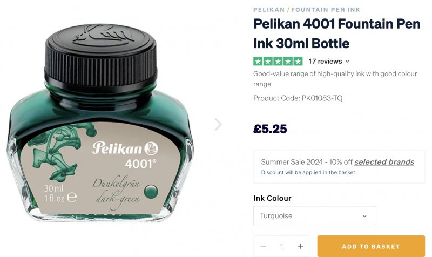Click the green colour dot on label
Image resolution: width=432 pixels, height=257 pixels.
[x=151, y=192]
